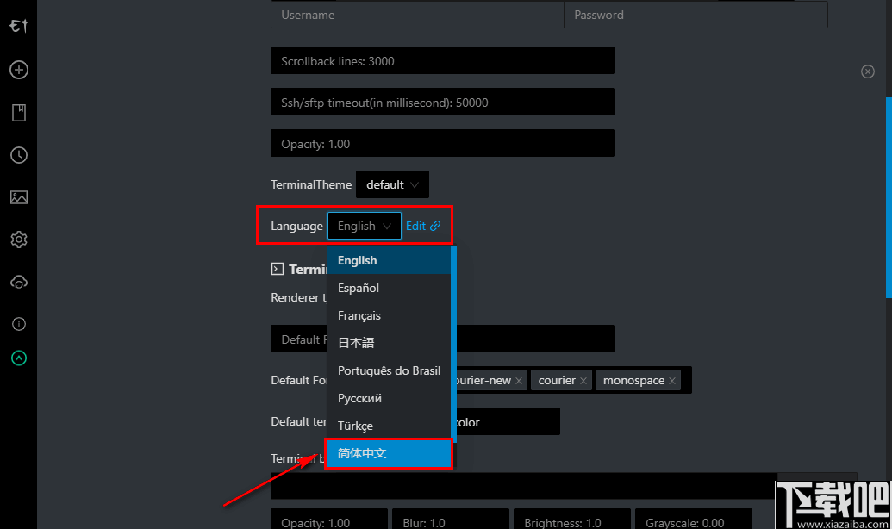Open terminal themes picture icon

(19, 197)
